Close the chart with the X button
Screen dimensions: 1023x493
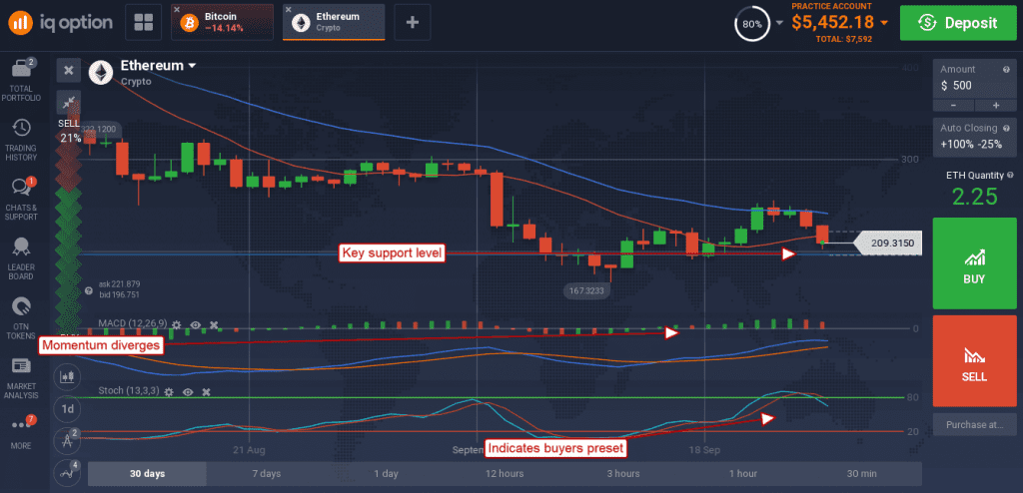(69, 71)
